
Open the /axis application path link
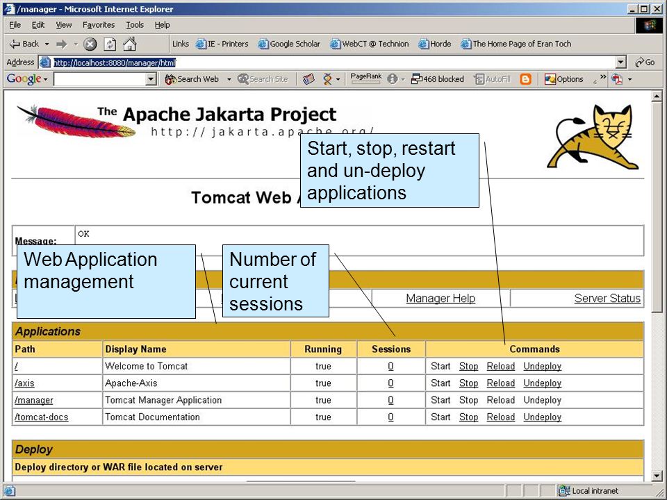pos(24,383)
